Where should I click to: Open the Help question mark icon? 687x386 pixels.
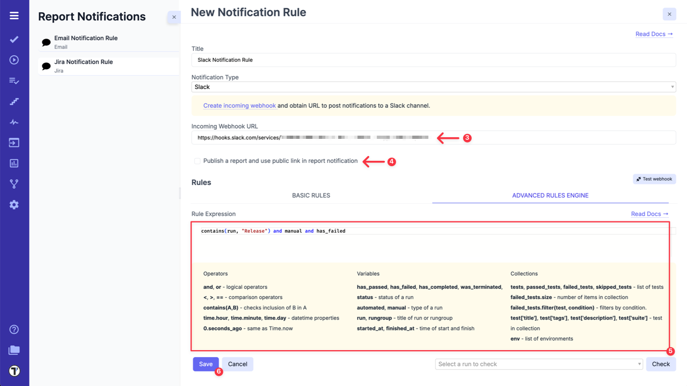(13, 330)
